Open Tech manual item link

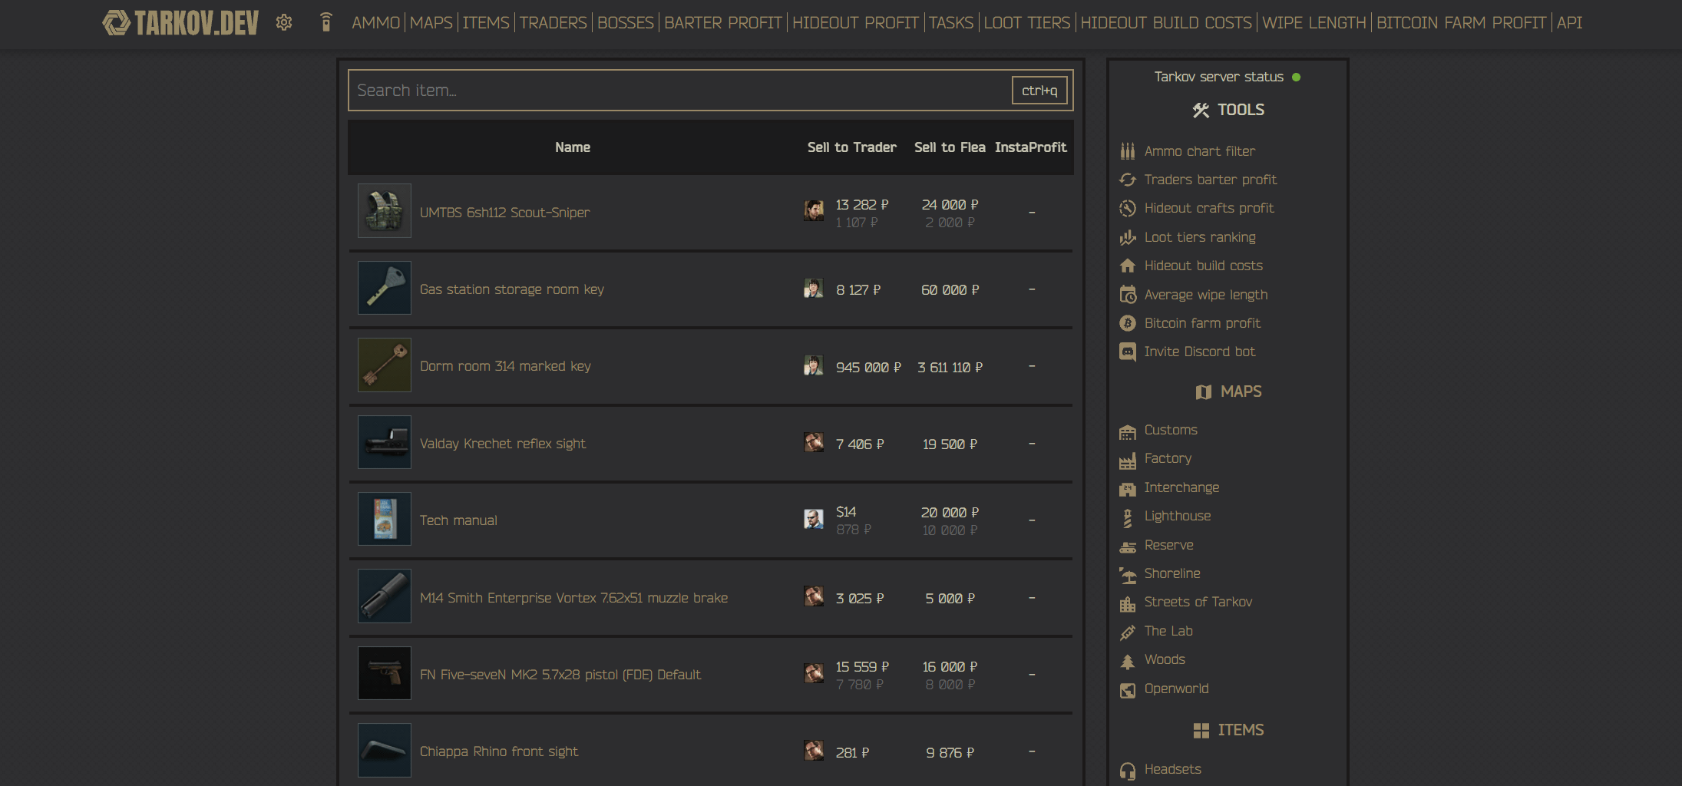pos(458,520)
